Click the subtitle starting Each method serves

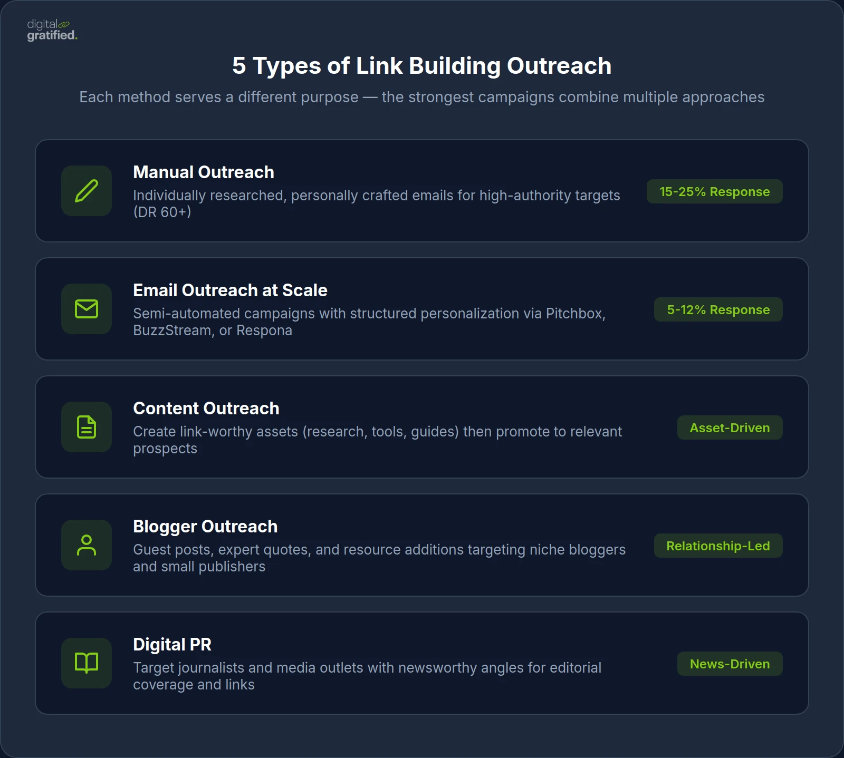coord(422,97)
